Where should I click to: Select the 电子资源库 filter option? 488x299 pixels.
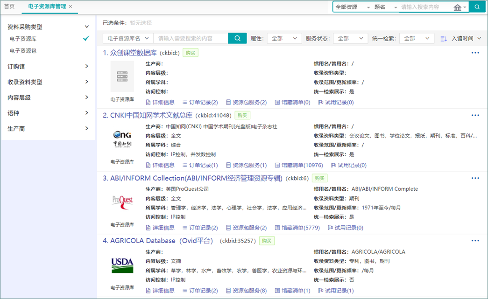[x=23, y=39]
